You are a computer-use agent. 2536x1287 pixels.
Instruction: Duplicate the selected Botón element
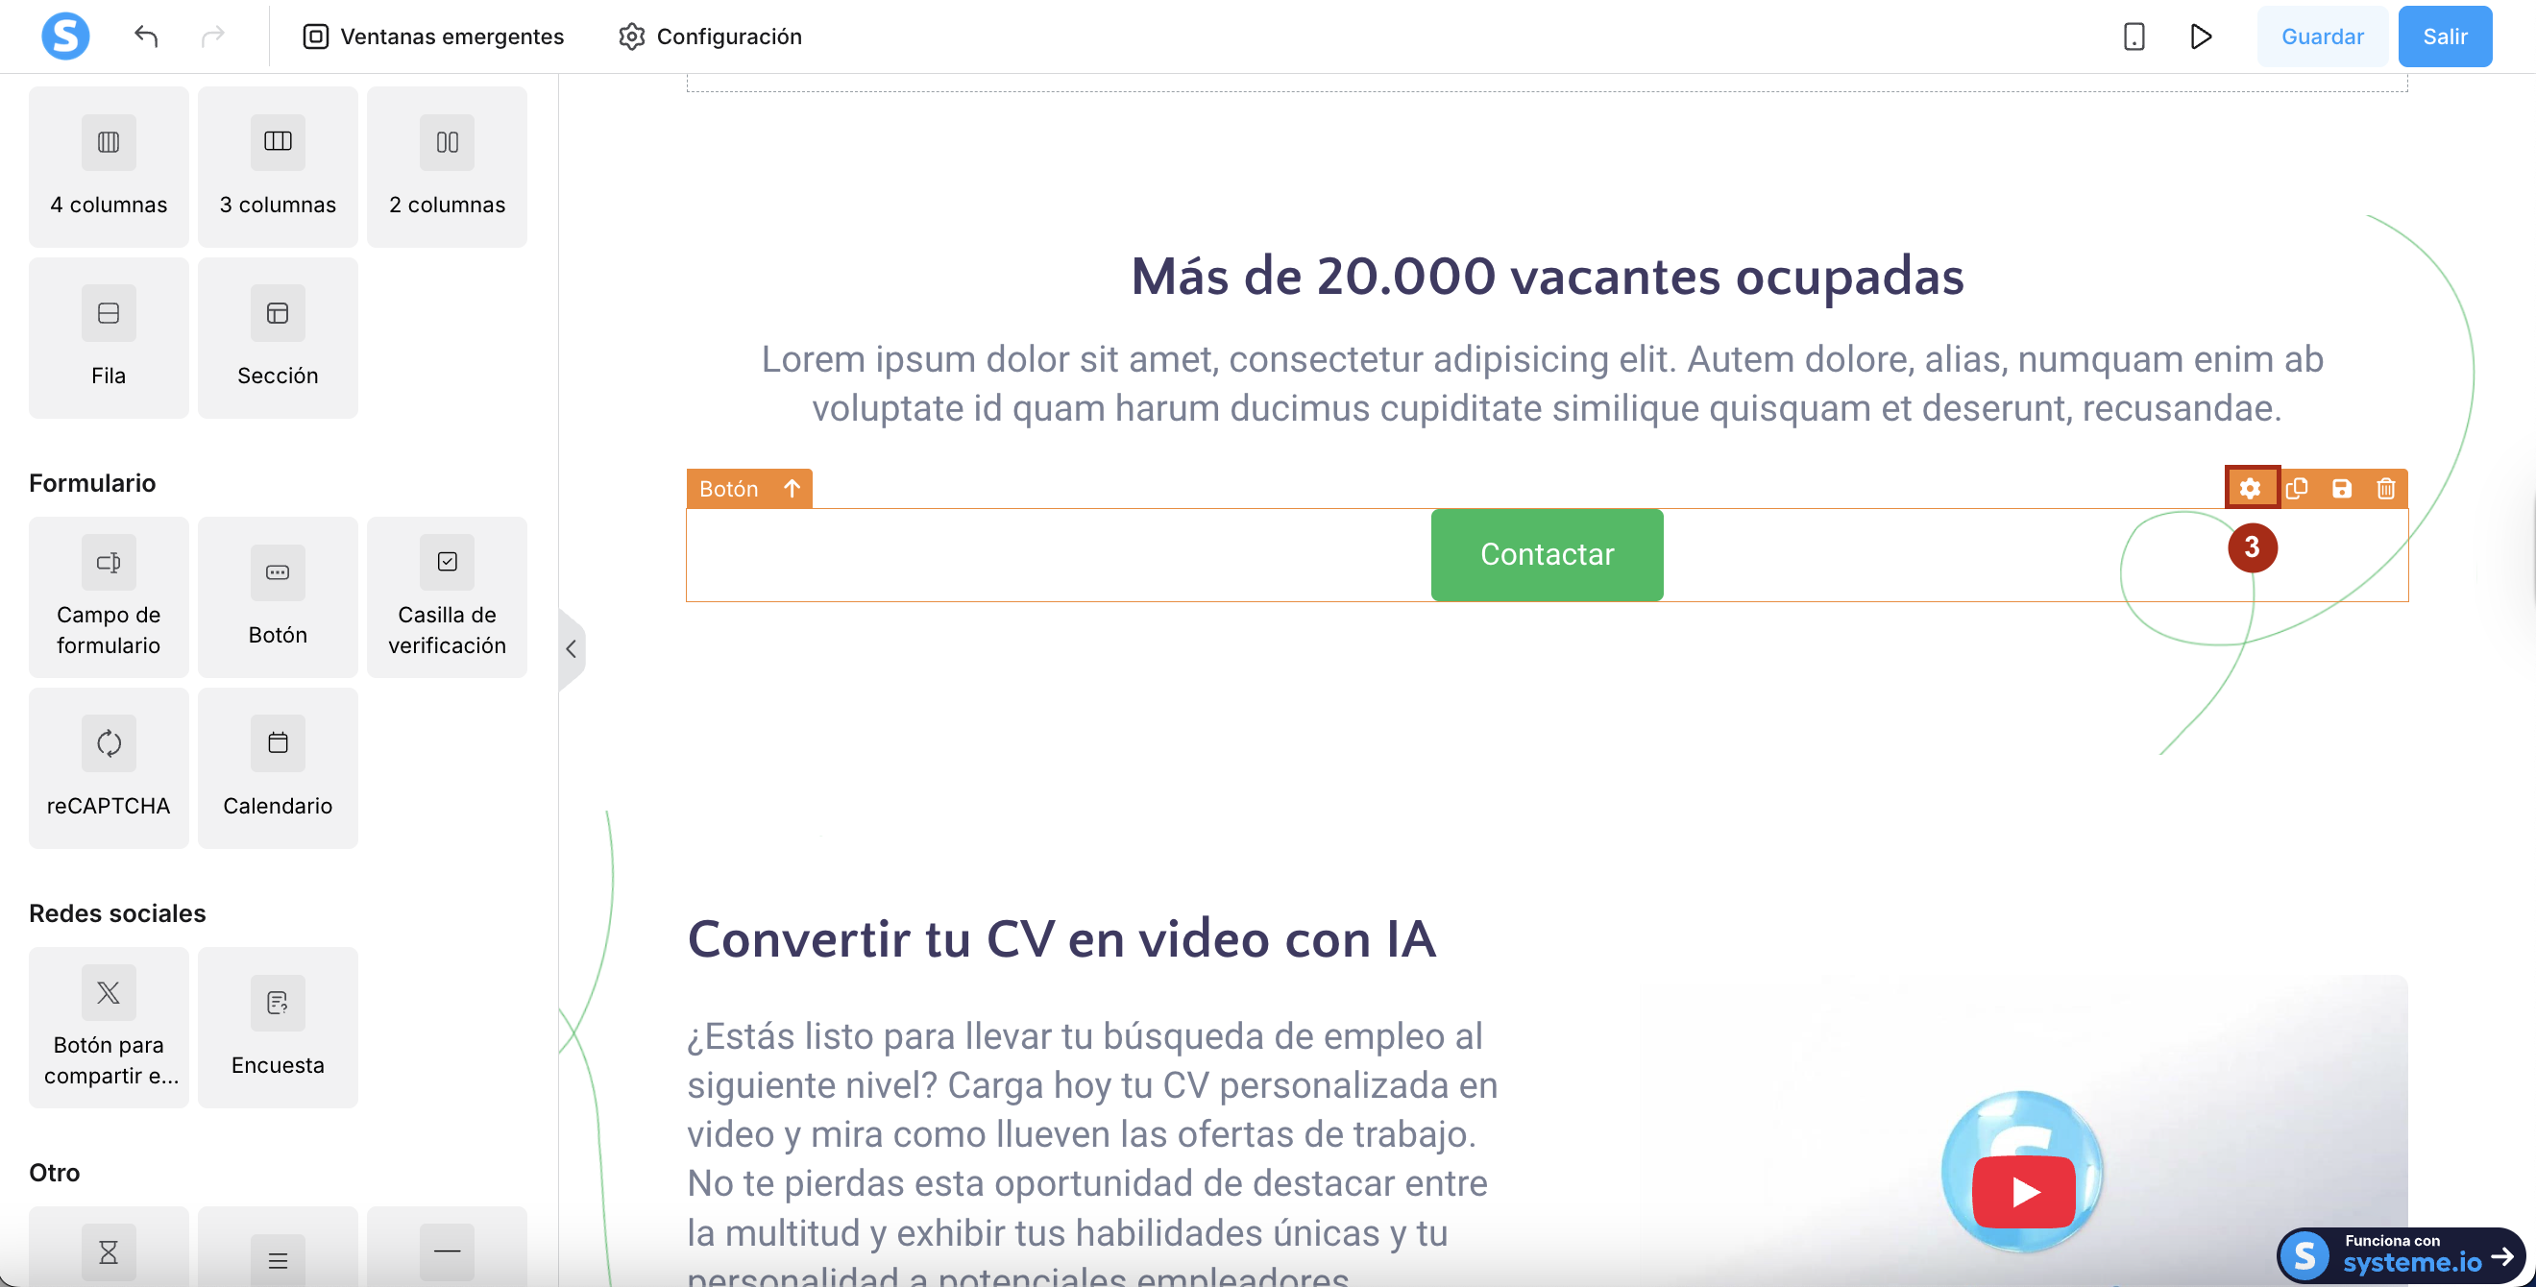coord(2297,488)
